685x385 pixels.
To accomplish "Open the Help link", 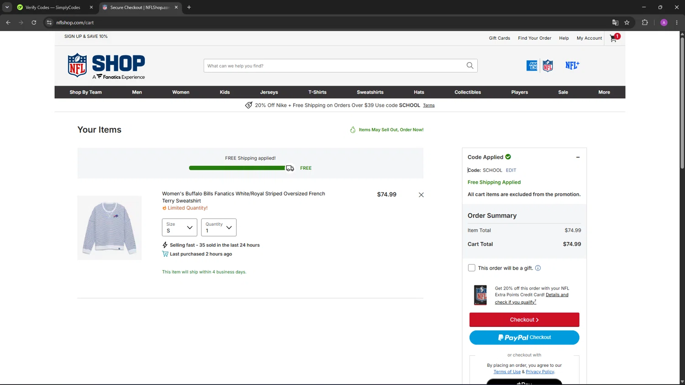I will 564,38.
